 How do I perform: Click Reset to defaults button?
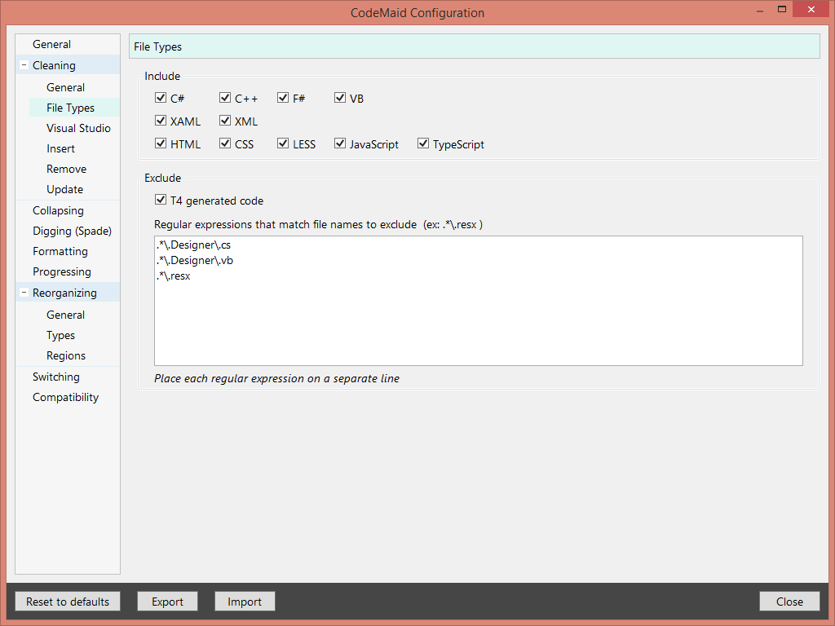[68, 602]
